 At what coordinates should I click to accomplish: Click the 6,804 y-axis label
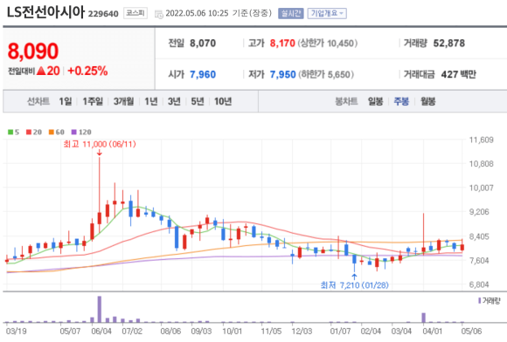[x=479, y=284]
